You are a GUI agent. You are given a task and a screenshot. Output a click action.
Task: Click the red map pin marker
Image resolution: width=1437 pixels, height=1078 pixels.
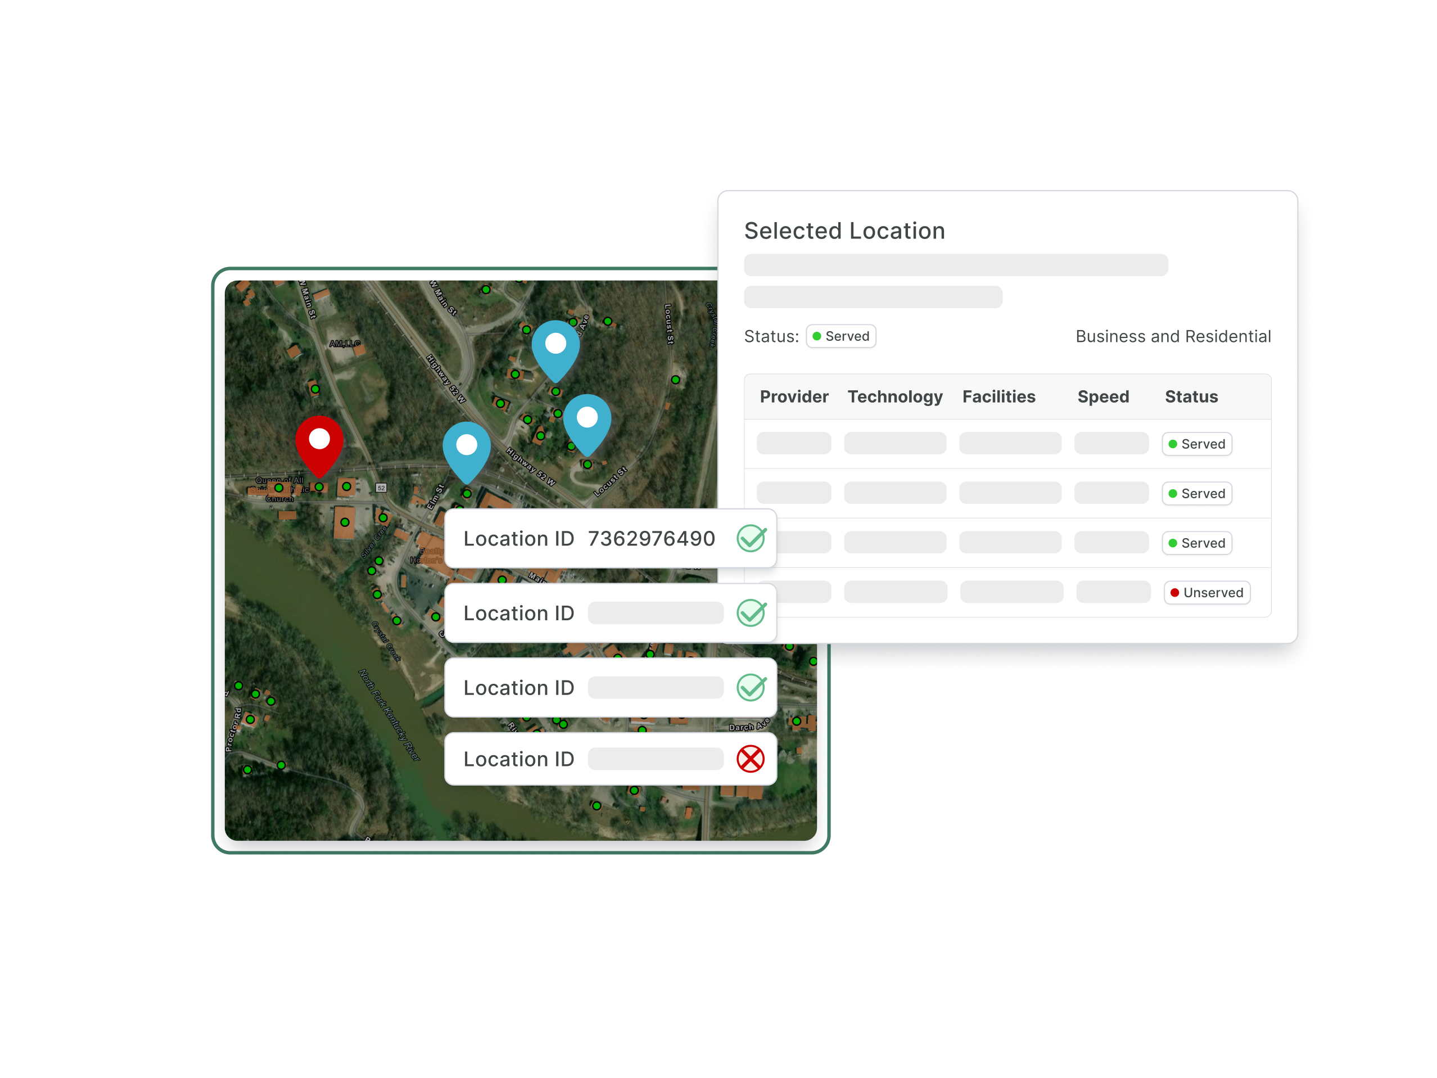[x=319, y=442]
